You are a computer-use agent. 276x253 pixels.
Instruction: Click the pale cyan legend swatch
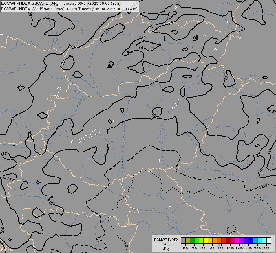pyautogui.click(x=264, y=241)
